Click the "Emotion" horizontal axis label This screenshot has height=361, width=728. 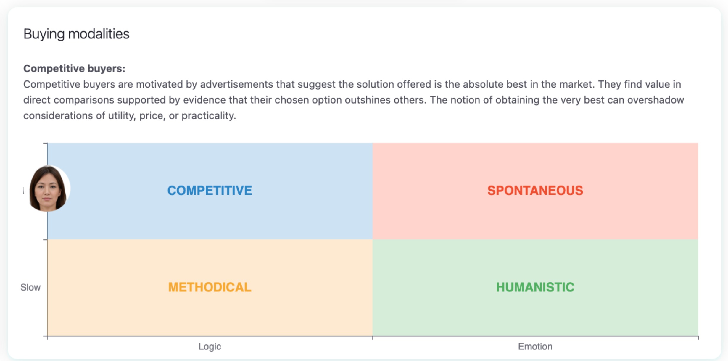click(535, 346)
